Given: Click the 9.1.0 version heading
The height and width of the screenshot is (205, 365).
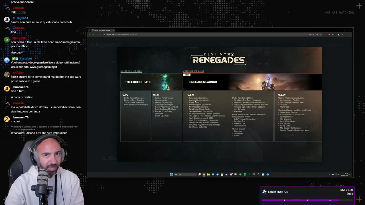Looking at the screenshot, I should 125,95.
